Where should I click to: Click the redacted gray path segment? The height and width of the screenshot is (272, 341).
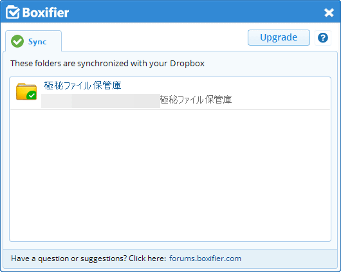point(100,101)
